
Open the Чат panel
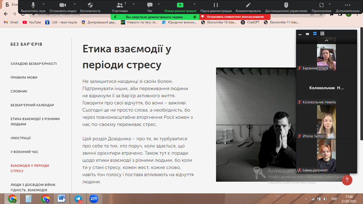[x=150, y=7]
